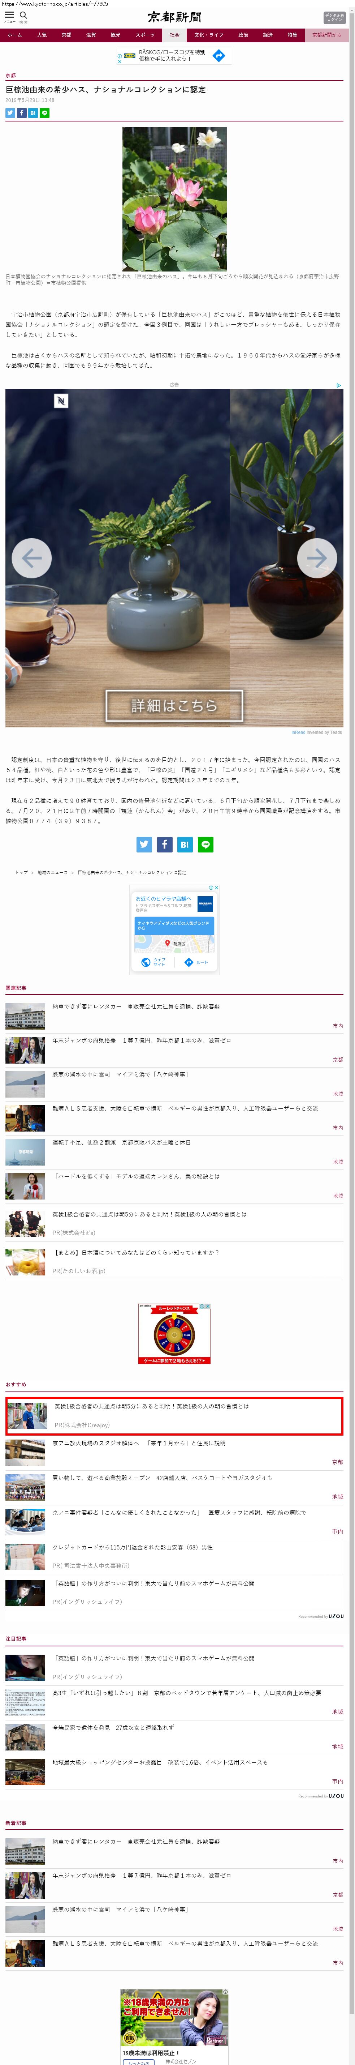Screen dimensions: 355x2065
Task: Share article on Twitter below the article text
Action: coord(144,844)
